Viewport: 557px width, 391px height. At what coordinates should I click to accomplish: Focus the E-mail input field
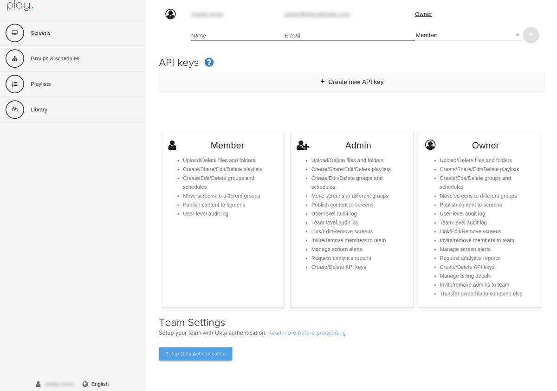coord(349,35)
